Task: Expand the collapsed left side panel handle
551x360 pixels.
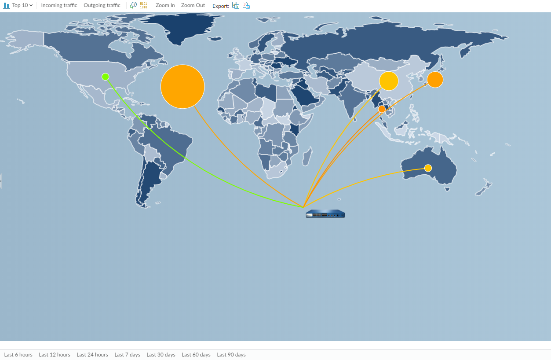Action: coord(1,181)
